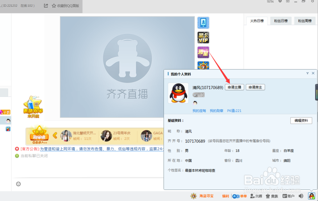Expand the 单单 dropdown in bottom bar
Viewport: 318px width, 201px height.
click(241, 196)
